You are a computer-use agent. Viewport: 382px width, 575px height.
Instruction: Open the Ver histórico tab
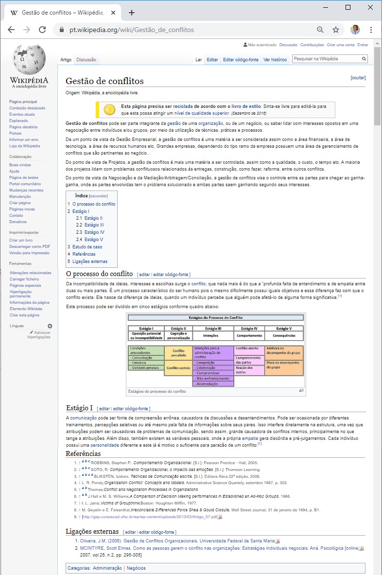coord(275,60)
